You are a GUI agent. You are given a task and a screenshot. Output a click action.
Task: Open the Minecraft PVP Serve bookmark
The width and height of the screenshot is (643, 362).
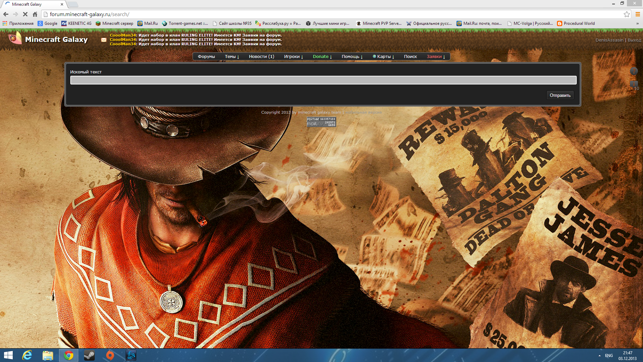(x=379, y=23)
